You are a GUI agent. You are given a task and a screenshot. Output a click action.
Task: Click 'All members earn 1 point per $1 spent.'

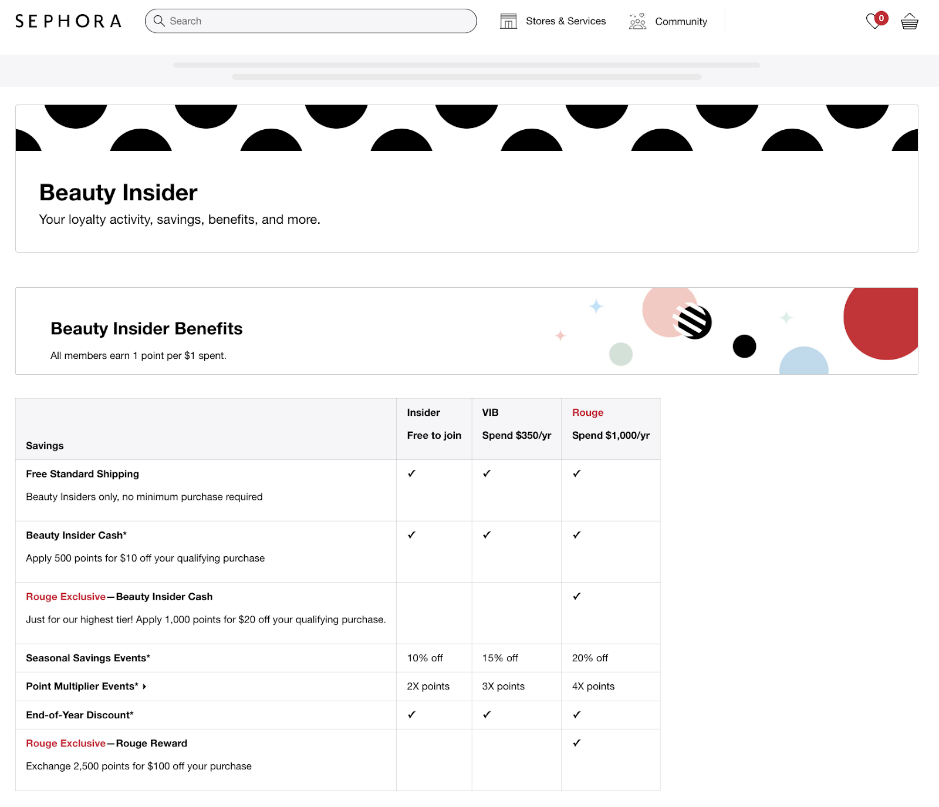point(139,355)
